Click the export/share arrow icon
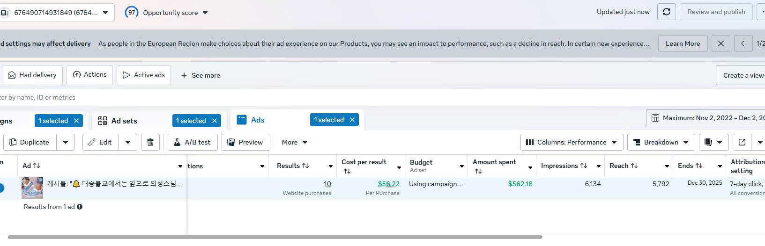This screenshot has width=765, height=246. click(742, 142)
